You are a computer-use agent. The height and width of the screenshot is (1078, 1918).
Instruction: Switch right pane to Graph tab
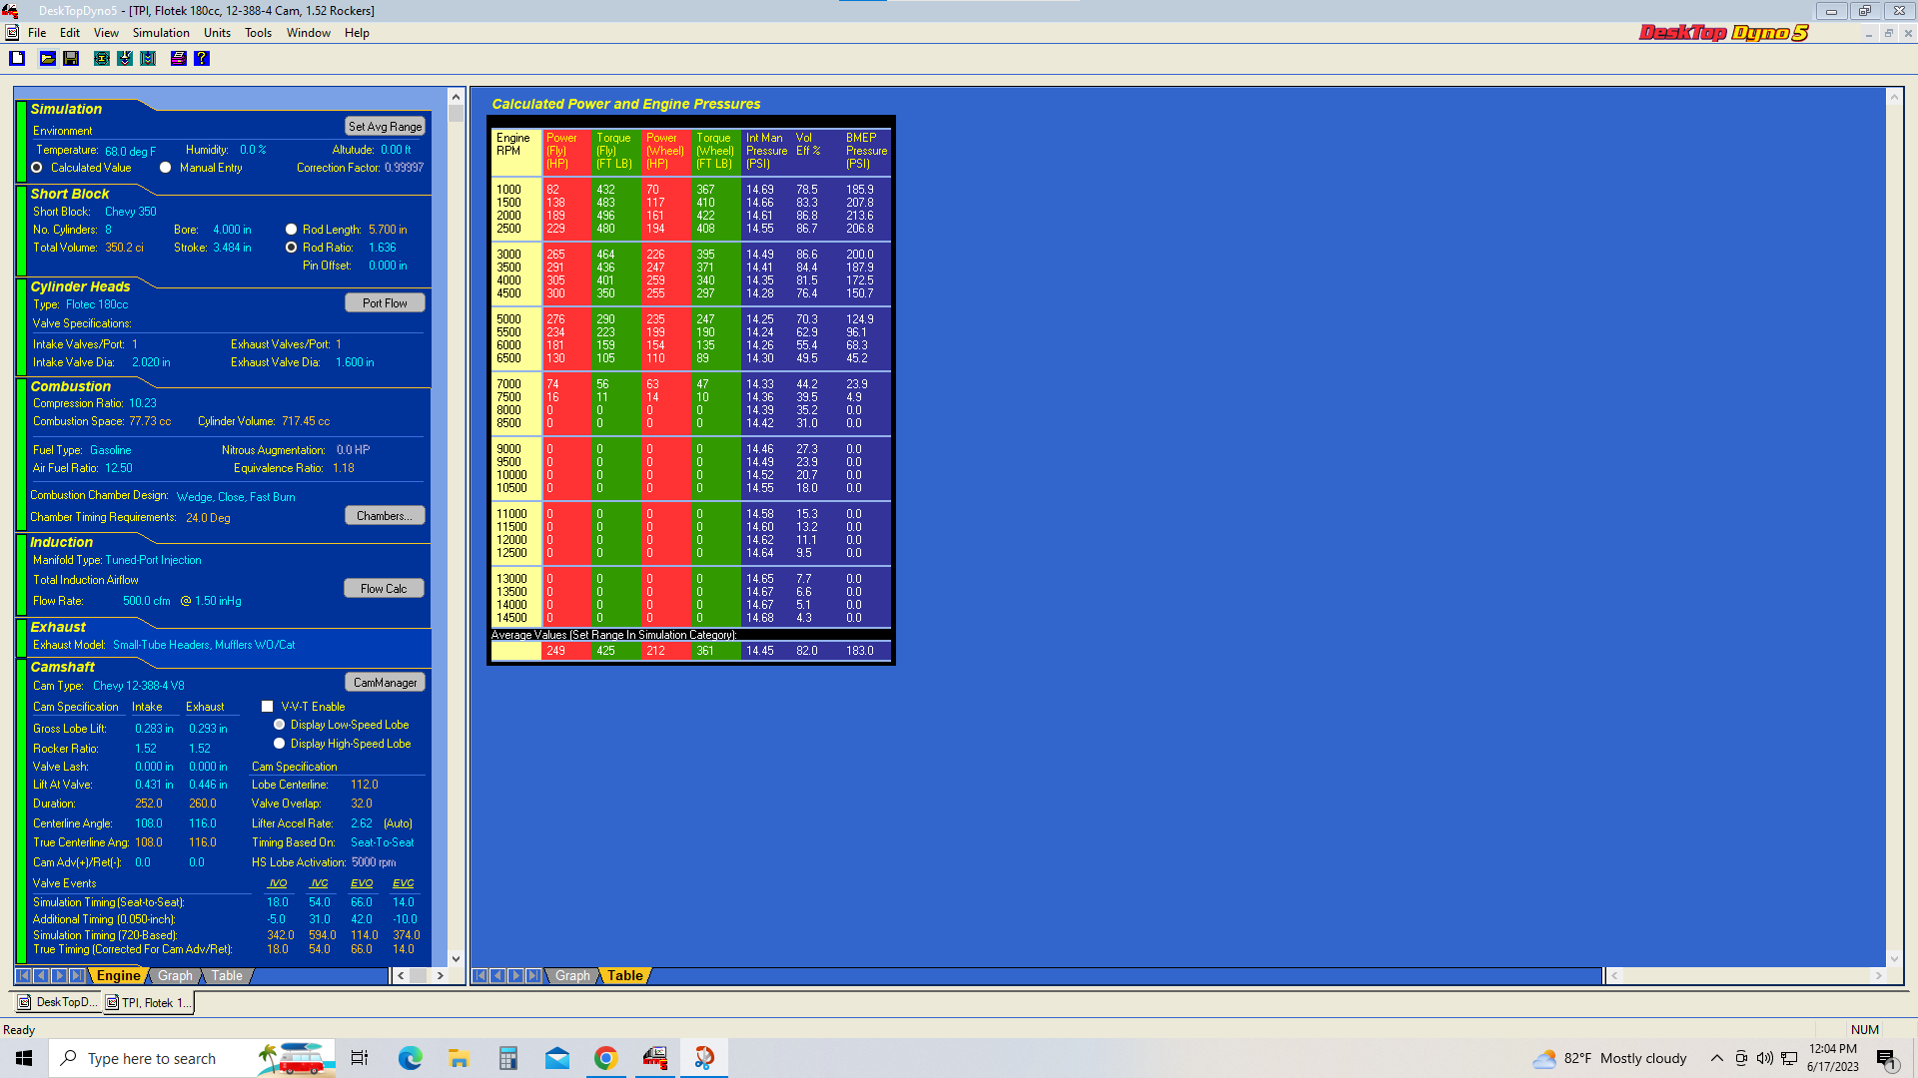572,976
